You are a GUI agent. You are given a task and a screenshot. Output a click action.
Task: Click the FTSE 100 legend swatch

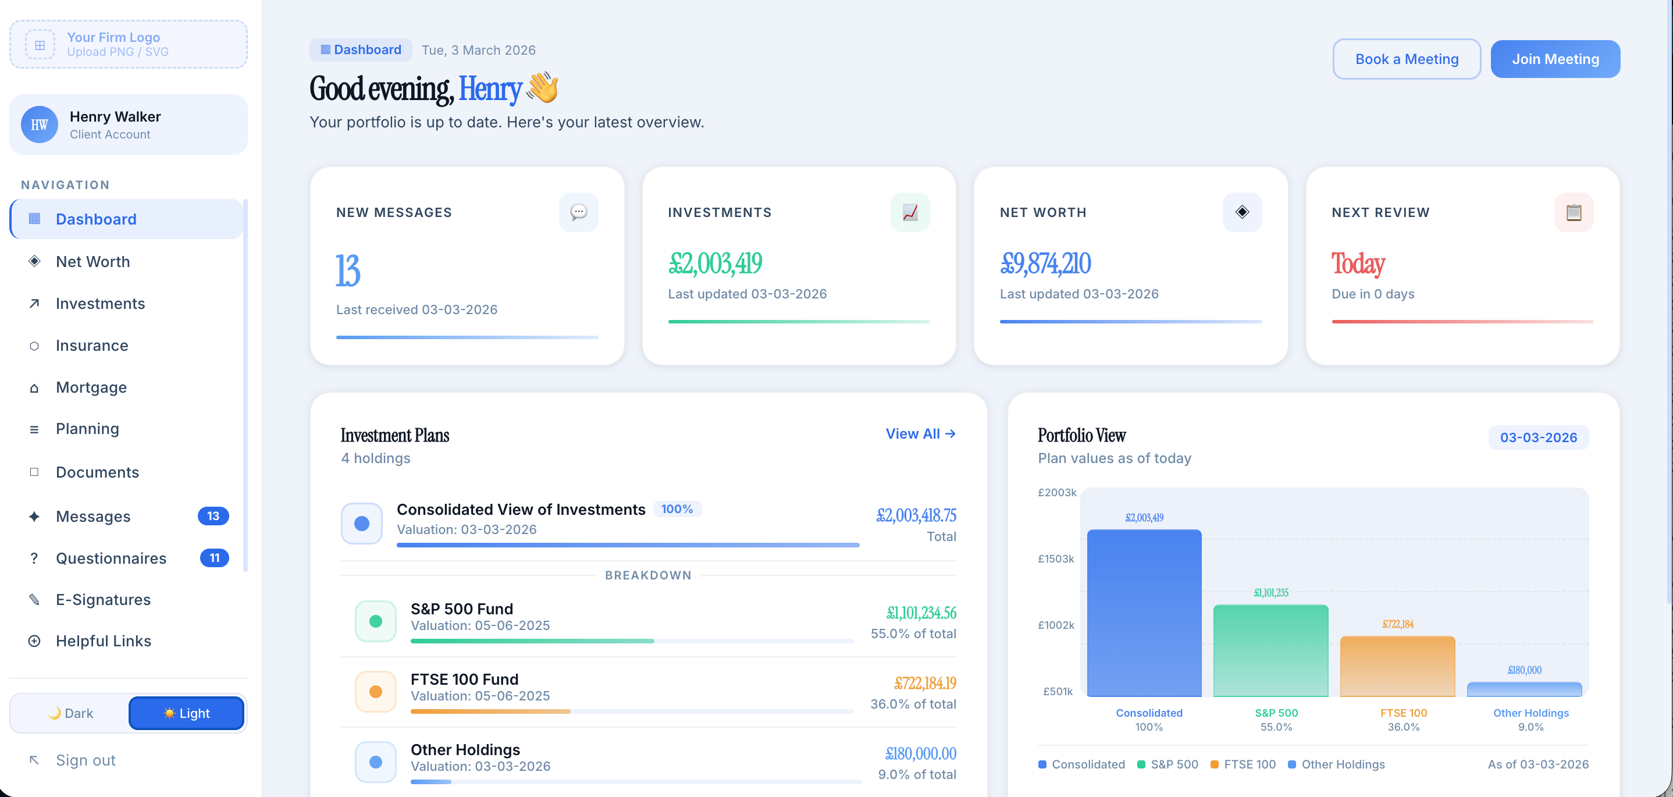(x=1214, y=764)
